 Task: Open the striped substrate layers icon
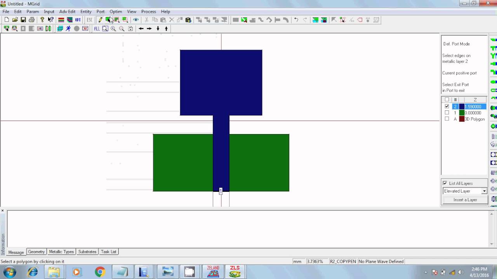coord(61,20)
